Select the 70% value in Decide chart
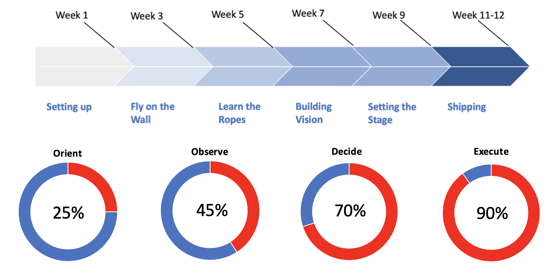Screen dimensions: 546x273 click(x=350, y=211)
